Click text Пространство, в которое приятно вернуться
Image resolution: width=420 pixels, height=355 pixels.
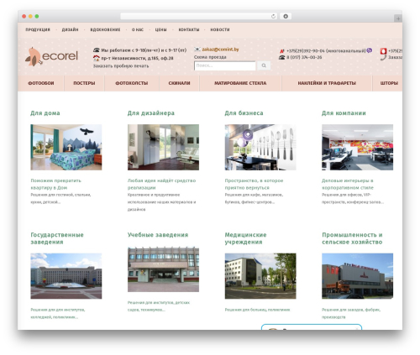[x=254, y=184]
